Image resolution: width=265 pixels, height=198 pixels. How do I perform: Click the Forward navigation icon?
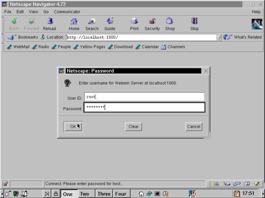31,21
